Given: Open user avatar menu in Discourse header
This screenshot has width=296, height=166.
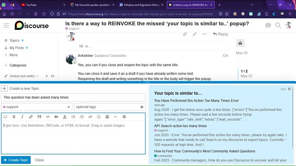Looking at the screenshot, I should pyautogui.click(x=288, y=25).
